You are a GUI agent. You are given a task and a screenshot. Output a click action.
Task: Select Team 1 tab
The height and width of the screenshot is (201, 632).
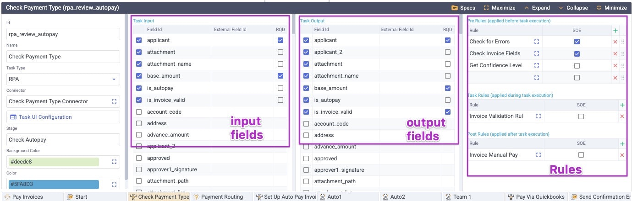(x=474, y=197)
